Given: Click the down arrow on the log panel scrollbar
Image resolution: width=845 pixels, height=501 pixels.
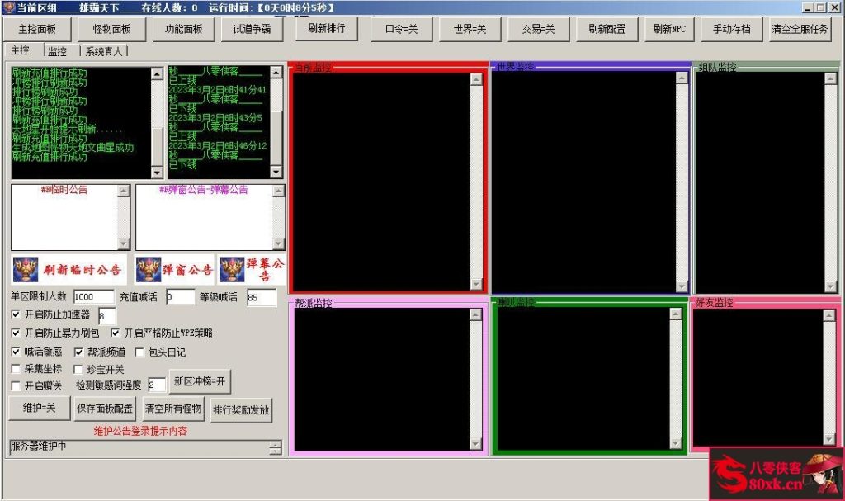Looking at the screenshot, I should (158, 173).
